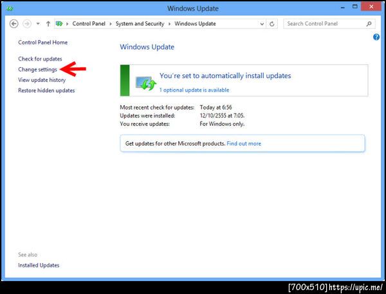Click the Forward navigation arrow

(27, 24)
